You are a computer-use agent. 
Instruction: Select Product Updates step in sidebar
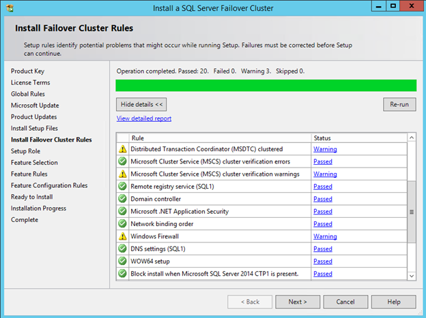[x=33, y=117]
